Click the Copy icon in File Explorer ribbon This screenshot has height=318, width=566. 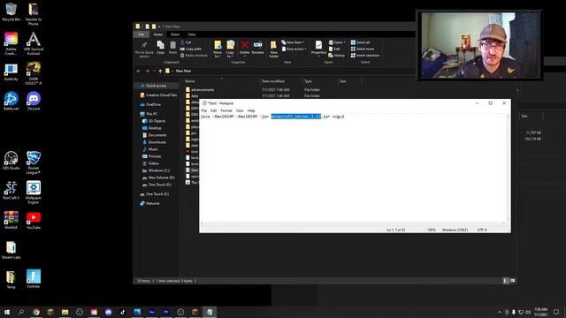160,48
